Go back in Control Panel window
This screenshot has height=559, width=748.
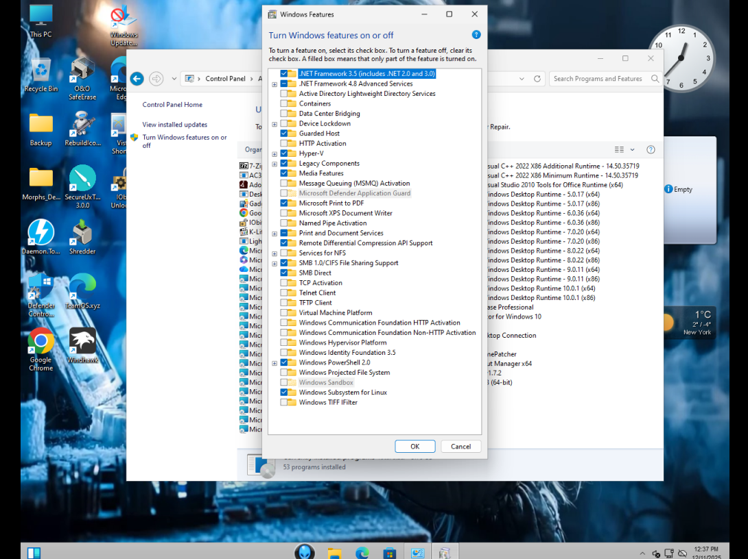click(x=137, y=79)
